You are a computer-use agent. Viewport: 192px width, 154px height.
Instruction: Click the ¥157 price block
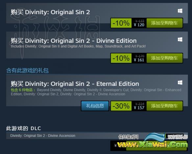point(139,106)
